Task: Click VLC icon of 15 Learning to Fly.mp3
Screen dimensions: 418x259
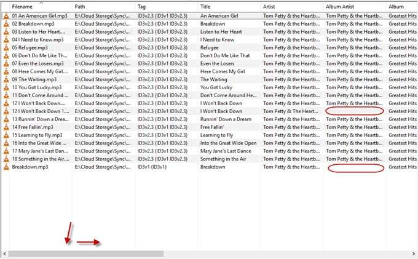Action: pos(6,135)
